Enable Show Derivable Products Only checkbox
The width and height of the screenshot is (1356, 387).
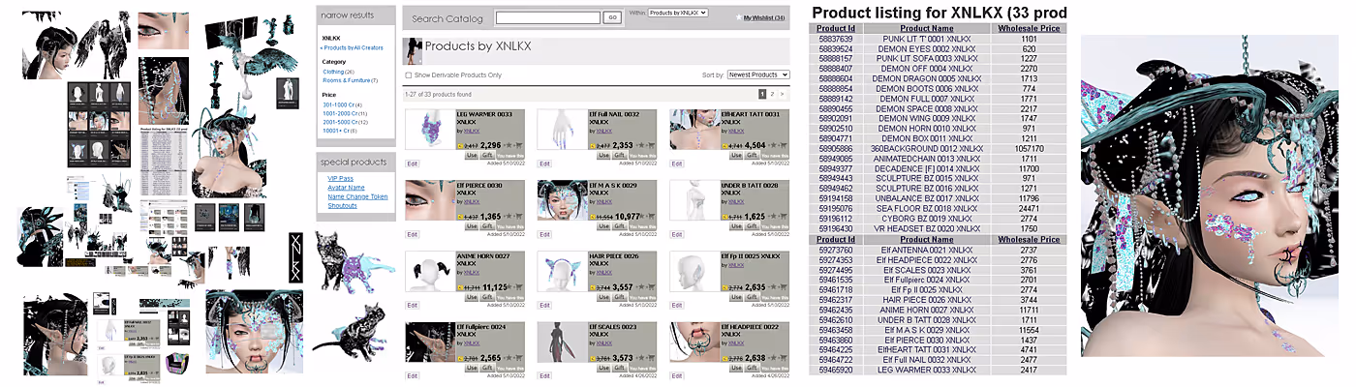(408, 74)
